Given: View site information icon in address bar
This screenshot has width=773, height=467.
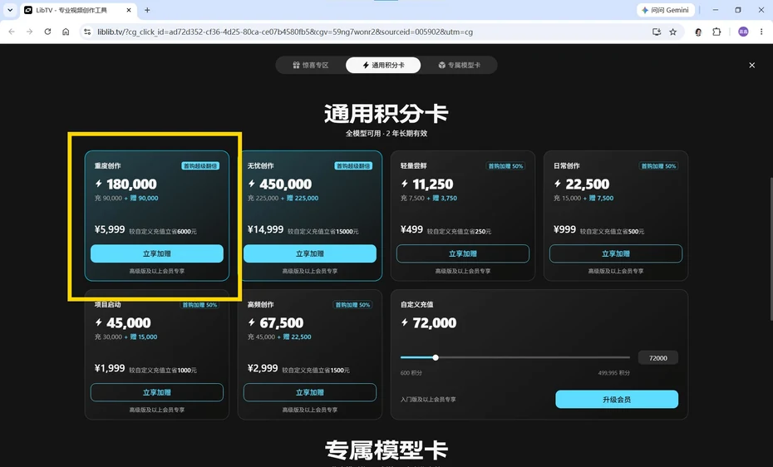Looking at the screenshot, I should pos(87,32).
